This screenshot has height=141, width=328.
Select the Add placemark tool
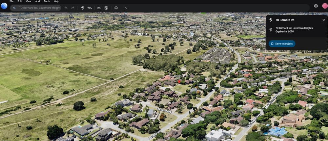[83, 8]
